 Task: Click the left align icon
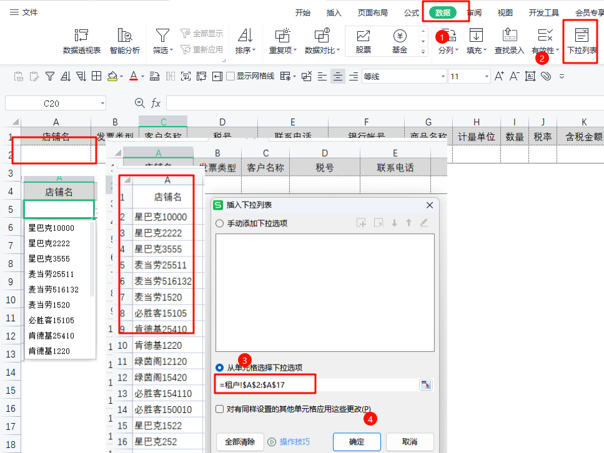(x=322, y=77)
